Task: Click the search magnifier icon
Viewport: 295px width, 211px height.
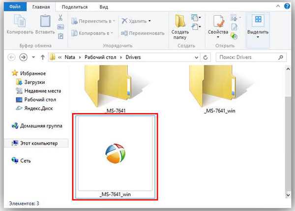Action: tap(281, 57)
